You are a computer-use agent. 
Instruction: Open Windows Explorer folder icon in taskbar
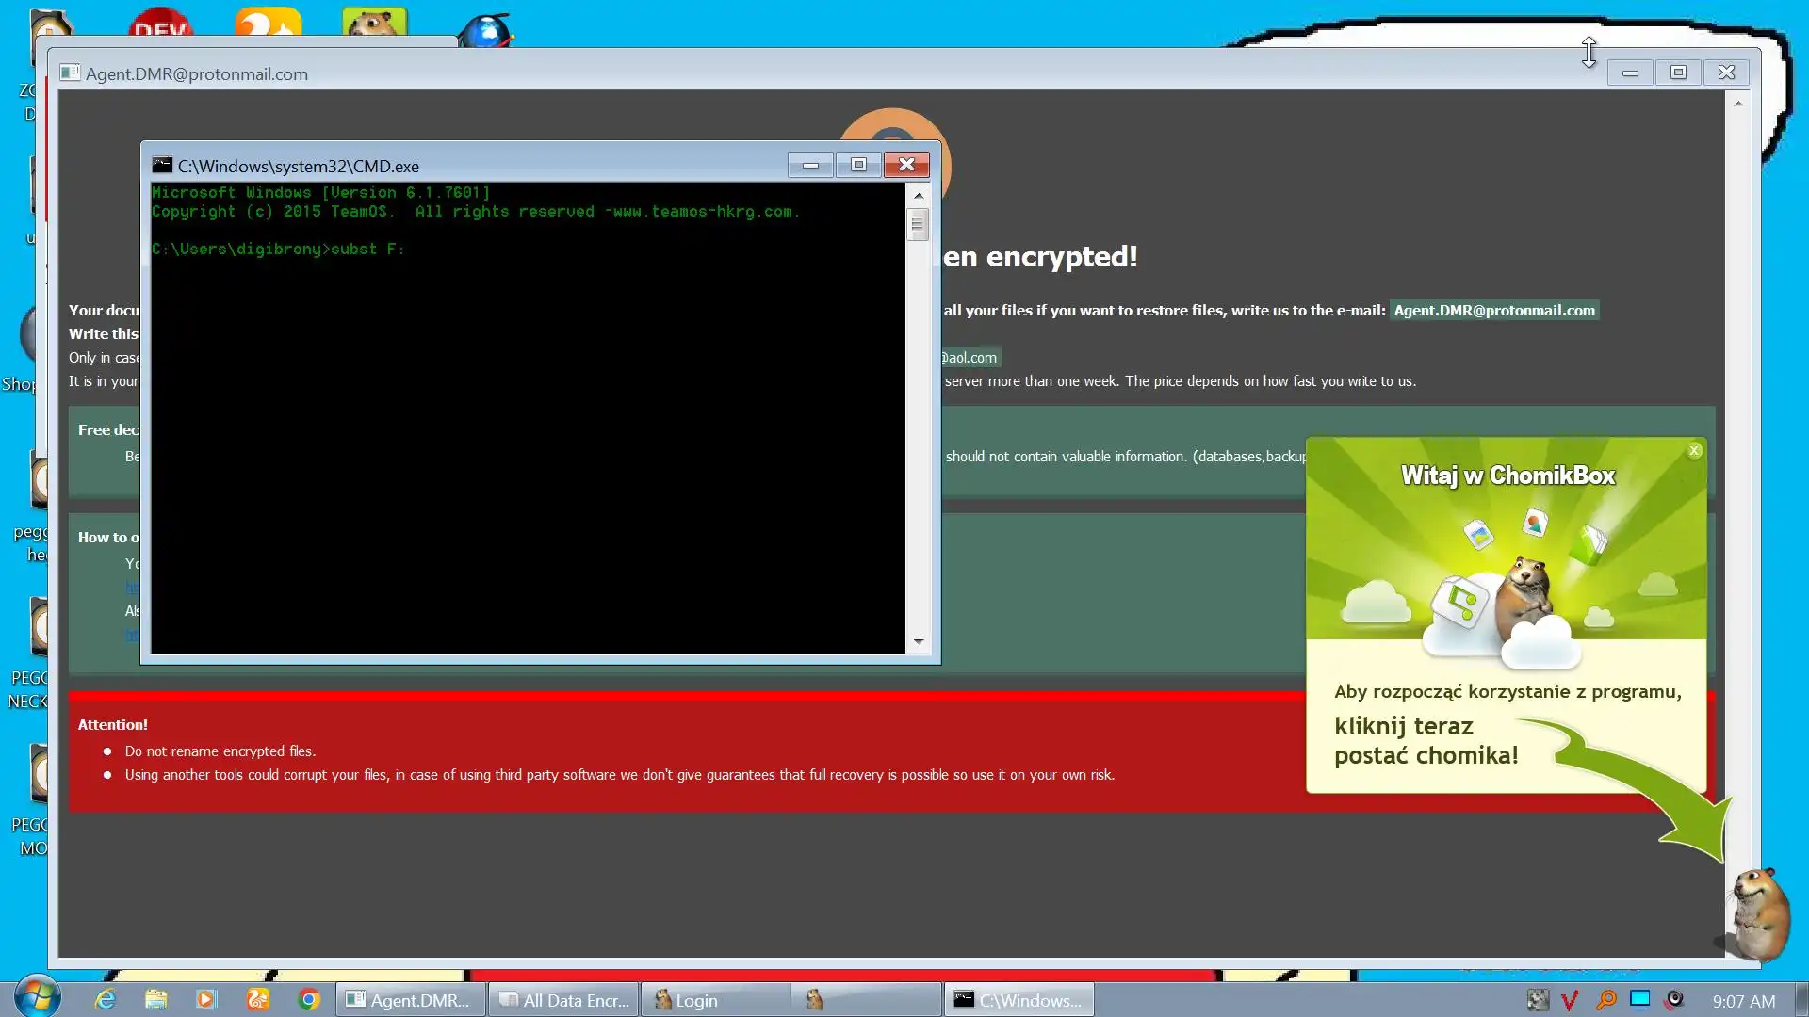pyautogui.click(x=155, y=1000)
